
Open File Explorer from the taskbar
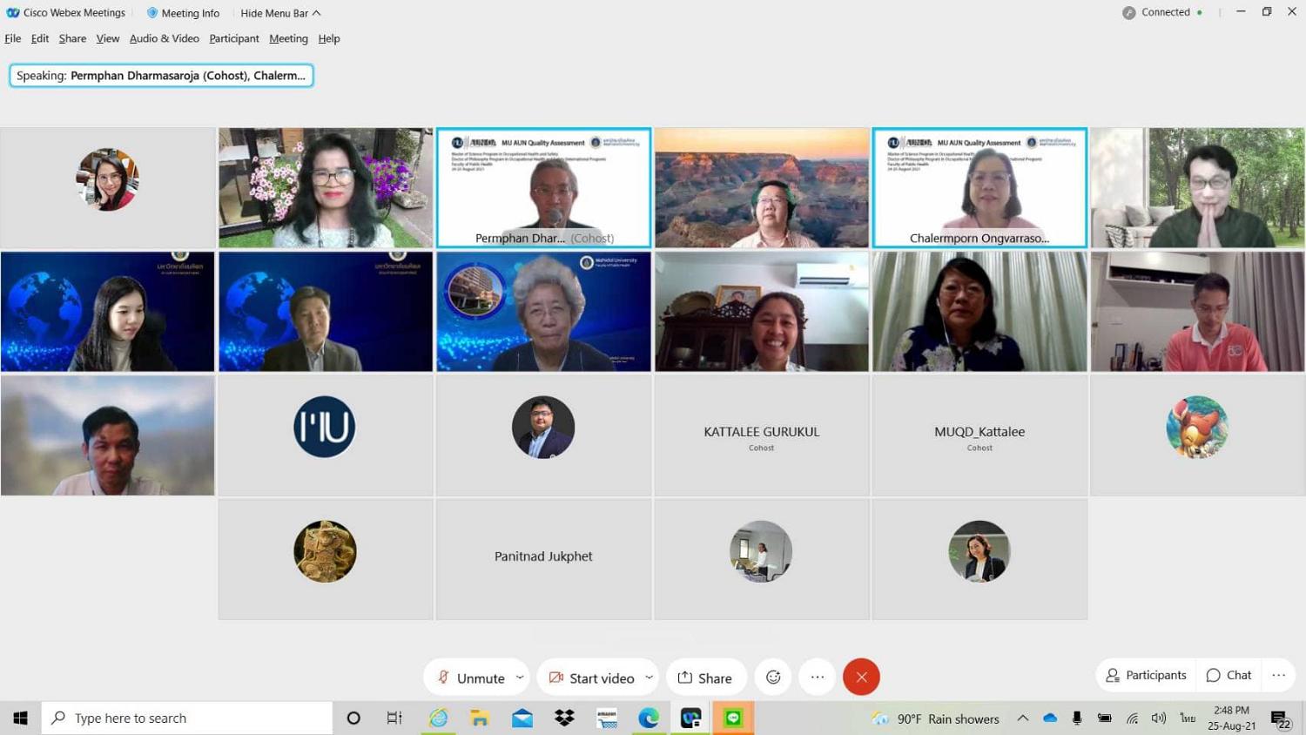(x=480, y=718)
